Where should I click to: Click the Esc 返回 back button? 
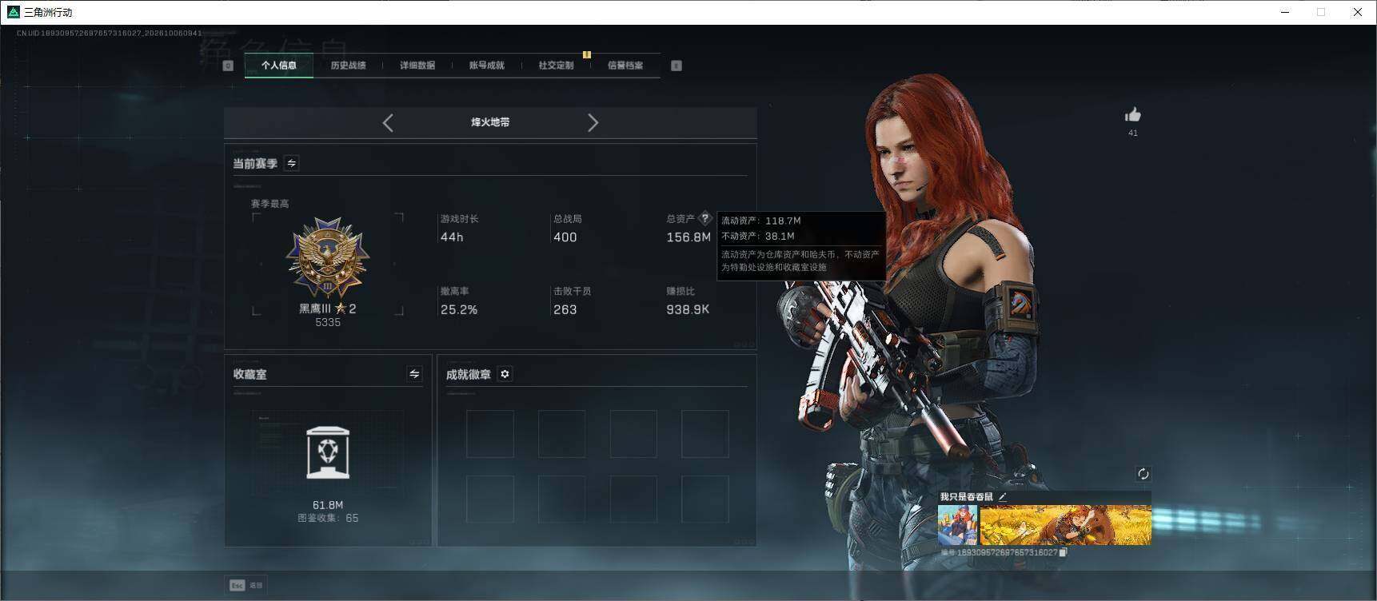pos(246,585)
